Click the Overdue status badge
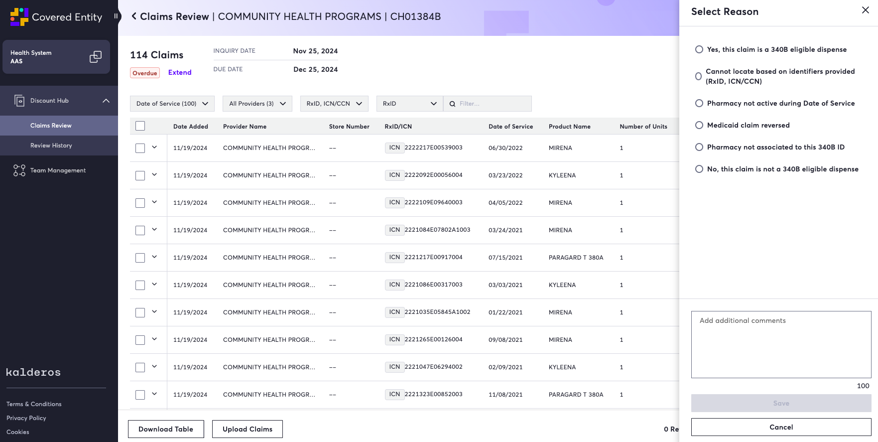The image size is (878, 442). point(145,73)
